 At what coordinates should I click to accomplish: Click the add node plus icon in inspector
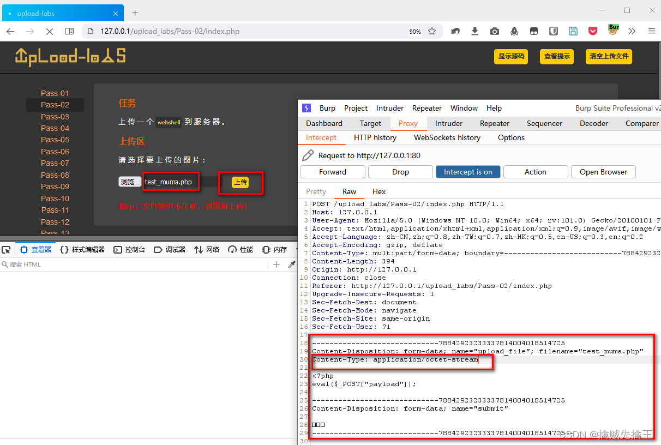[x=277, y=264]
